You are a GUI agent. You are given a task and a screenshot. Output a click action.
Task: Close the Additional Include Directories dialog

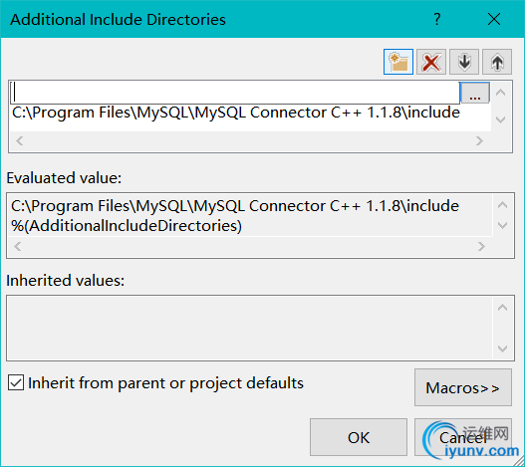coord(494,19)
